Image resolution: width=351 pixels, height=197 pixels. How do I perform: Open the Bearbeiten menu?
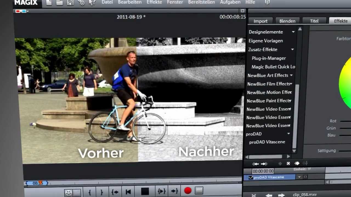pyautogui.click(x=130, y=2)
